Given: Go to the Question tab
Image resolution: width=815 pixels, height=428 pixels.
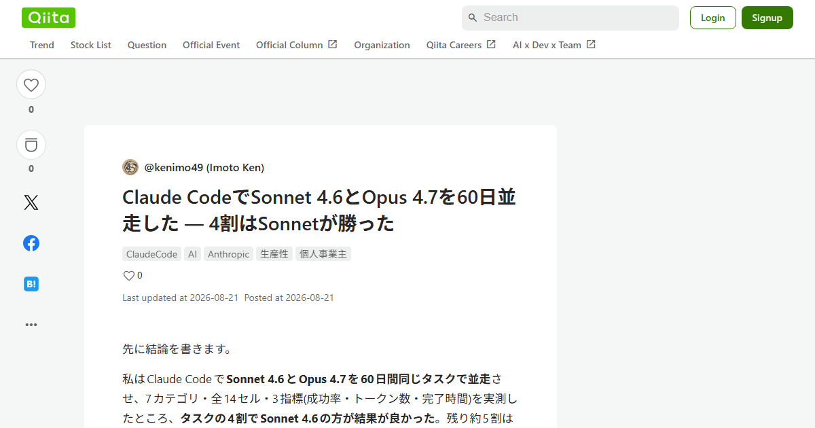Looking at the screenshot, I should pyautogui.click(x=147, y=45).
